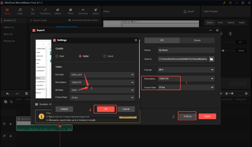Select Pictures (0) in media sidebar
Viewport: 252px width, 147px height.
click(9, 41)
